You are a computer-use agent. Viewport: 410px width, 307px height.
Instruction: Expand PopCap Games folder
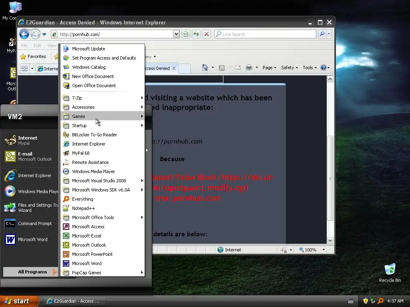(x=102, y=273)
